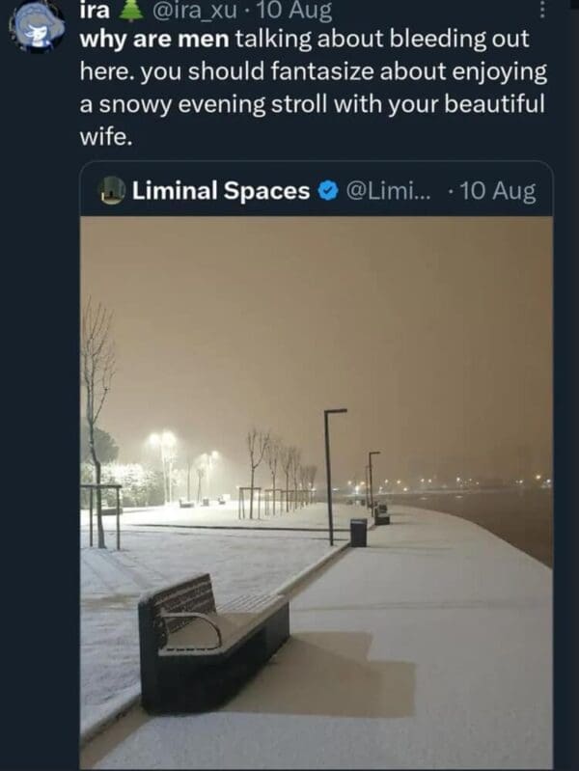The width and height of the screenshot is (579, 771).
Task: Click the tall lamp post in photo
Action: click(328, 473)
